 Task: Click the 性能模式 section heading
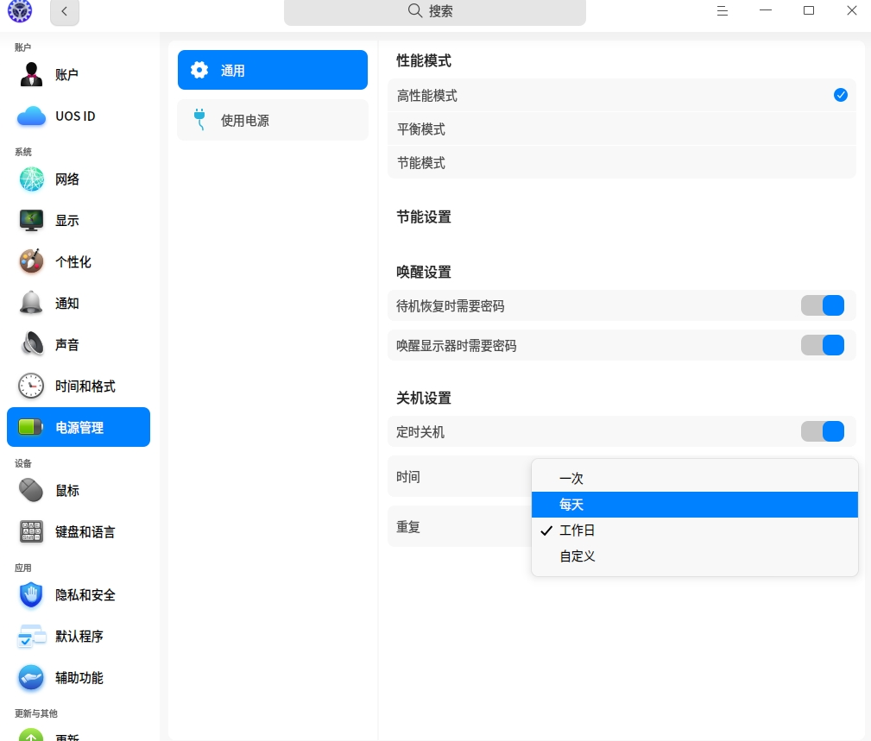click(x=424, y=60)
